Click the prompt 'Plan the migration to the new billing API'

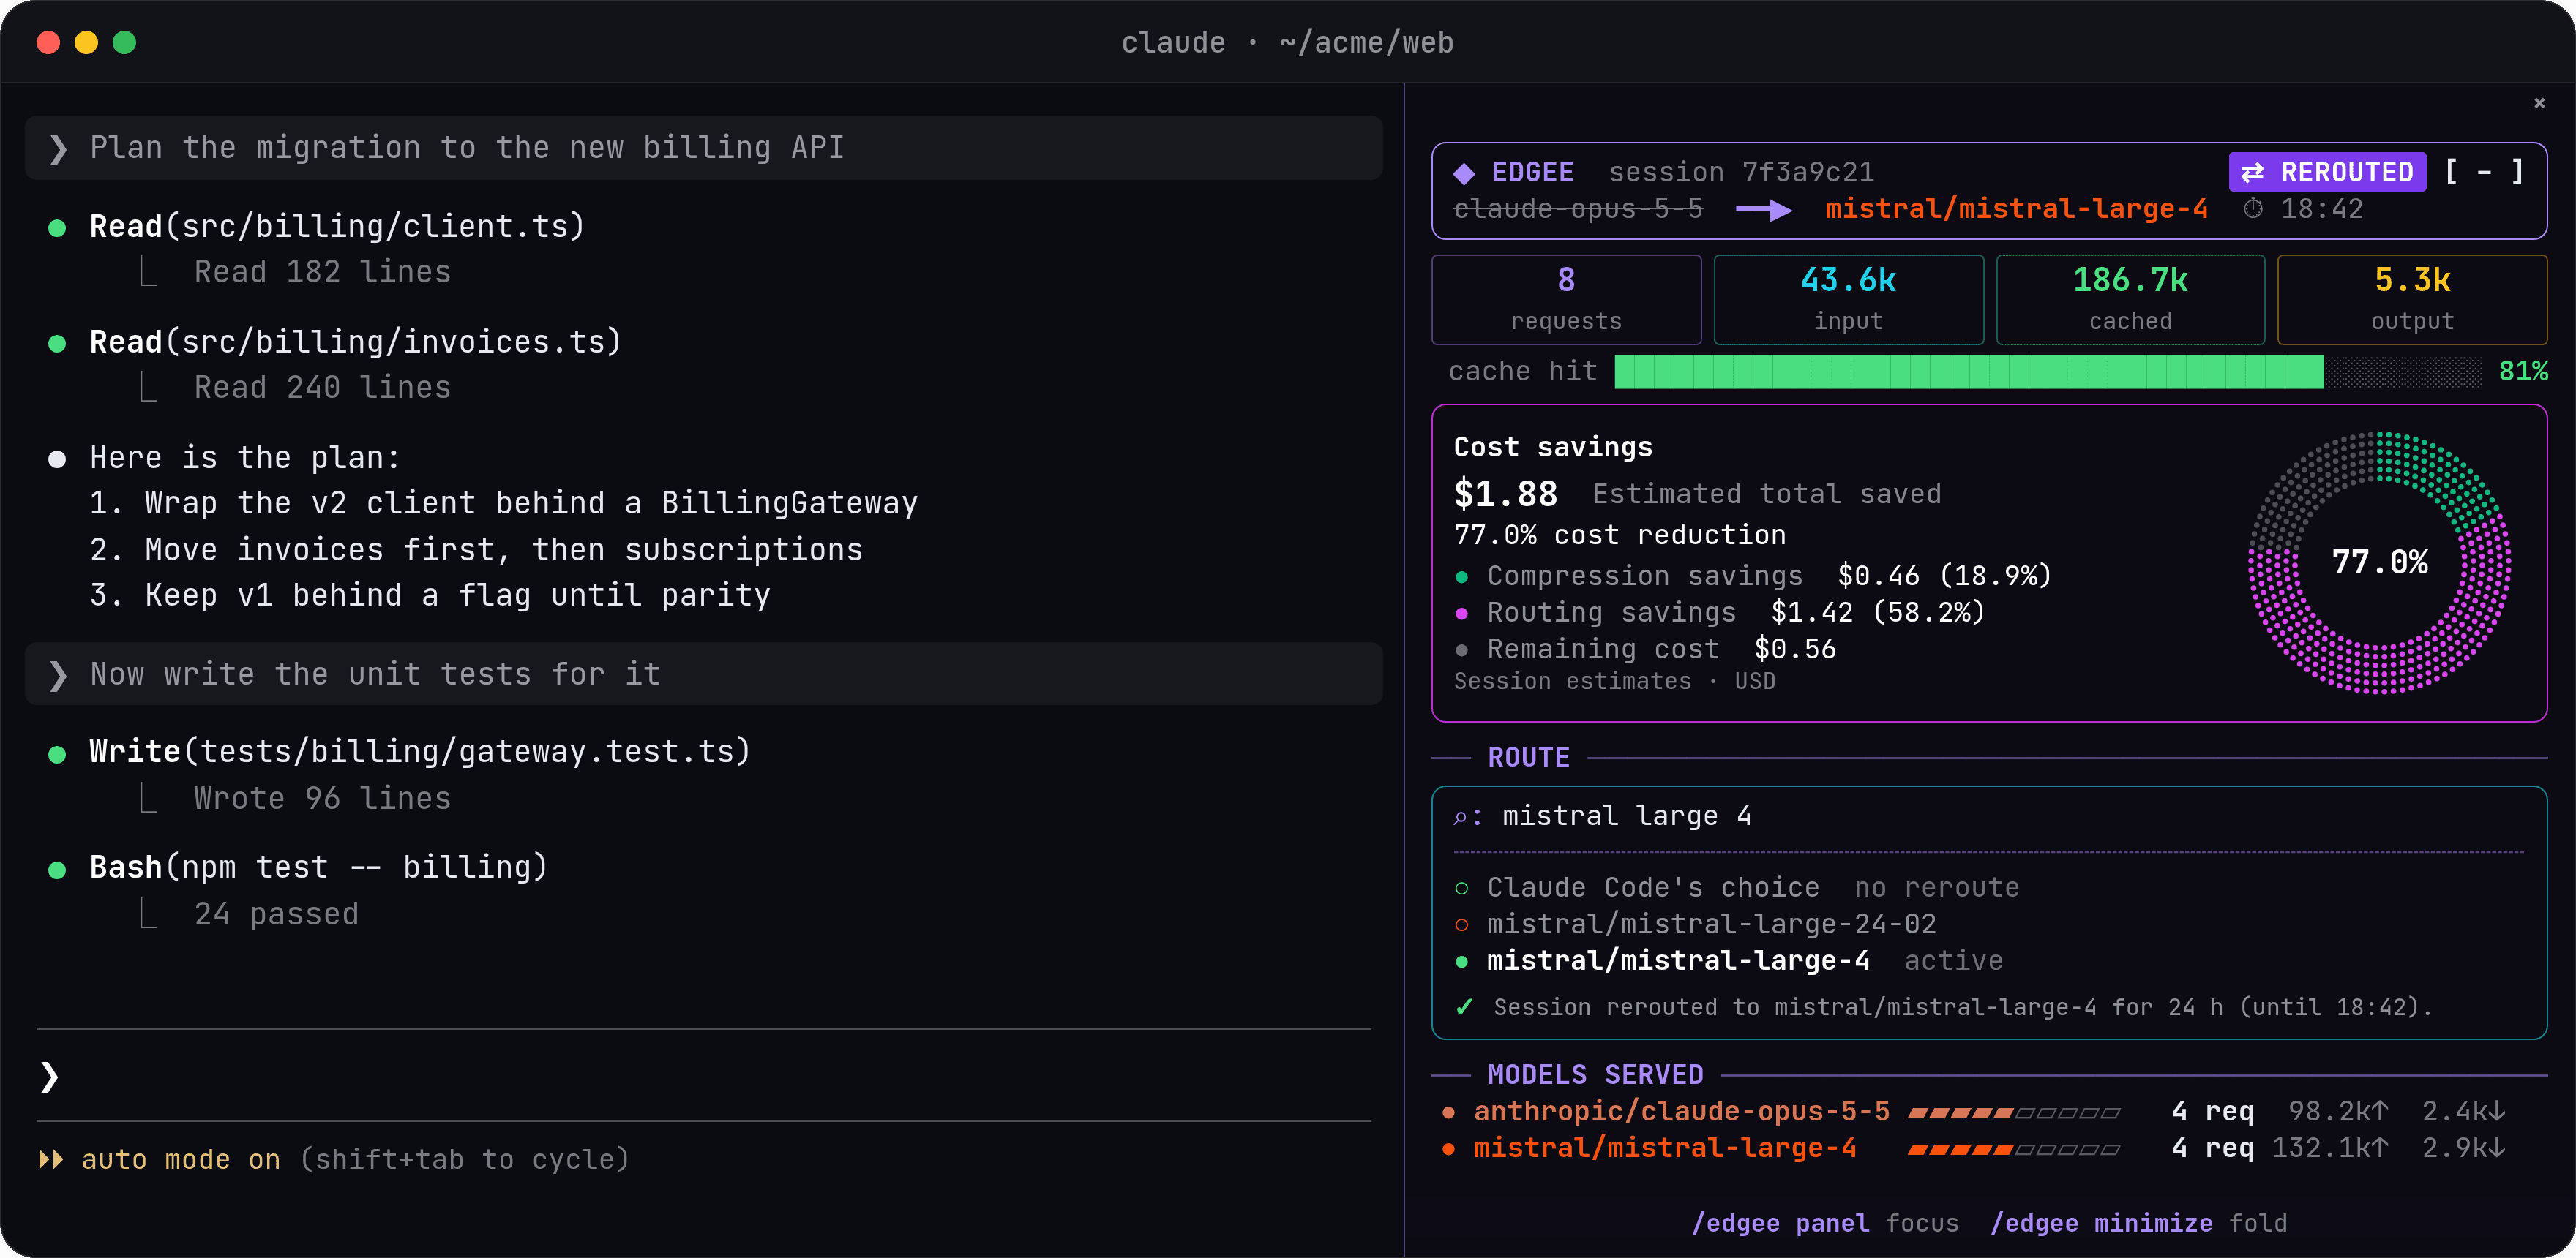point(704,148)
